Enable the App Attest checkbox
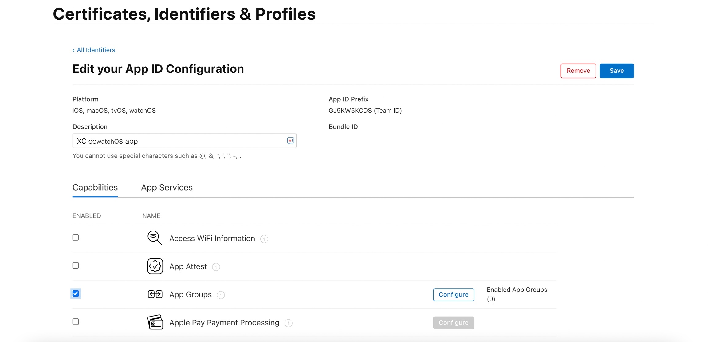 (x=76, y=266)
